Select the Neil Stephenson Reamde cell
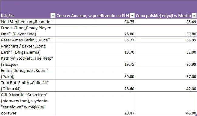Viewport: 197px width, 116px height. click(x=28, y=22)
